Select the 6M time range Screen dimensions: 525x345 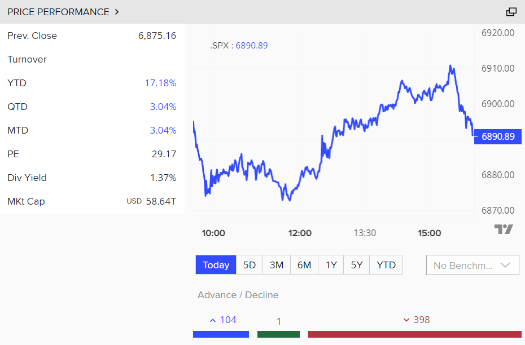point(304,265)
